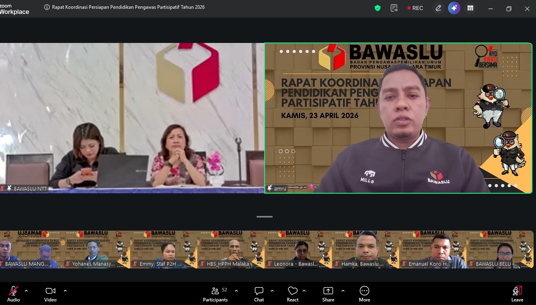Select amru's active speaker video
The image size is (536, 305).
(398, 118)
